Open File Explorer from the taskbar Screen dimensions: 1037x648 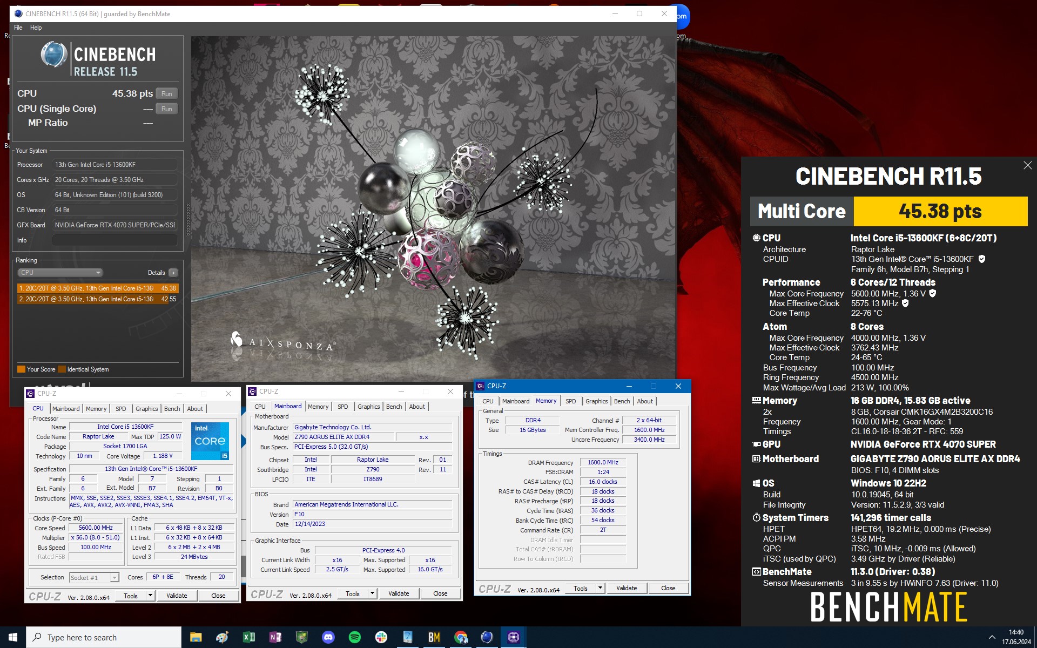(196, 637)
